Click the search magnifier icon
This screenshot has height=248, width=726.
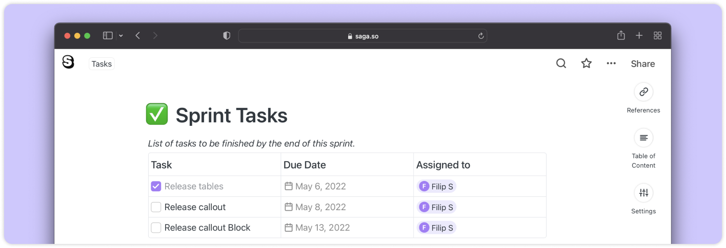pos(561,63)
